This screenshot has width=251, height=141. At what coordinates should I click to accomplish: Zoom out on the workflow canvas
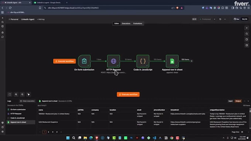22,94
